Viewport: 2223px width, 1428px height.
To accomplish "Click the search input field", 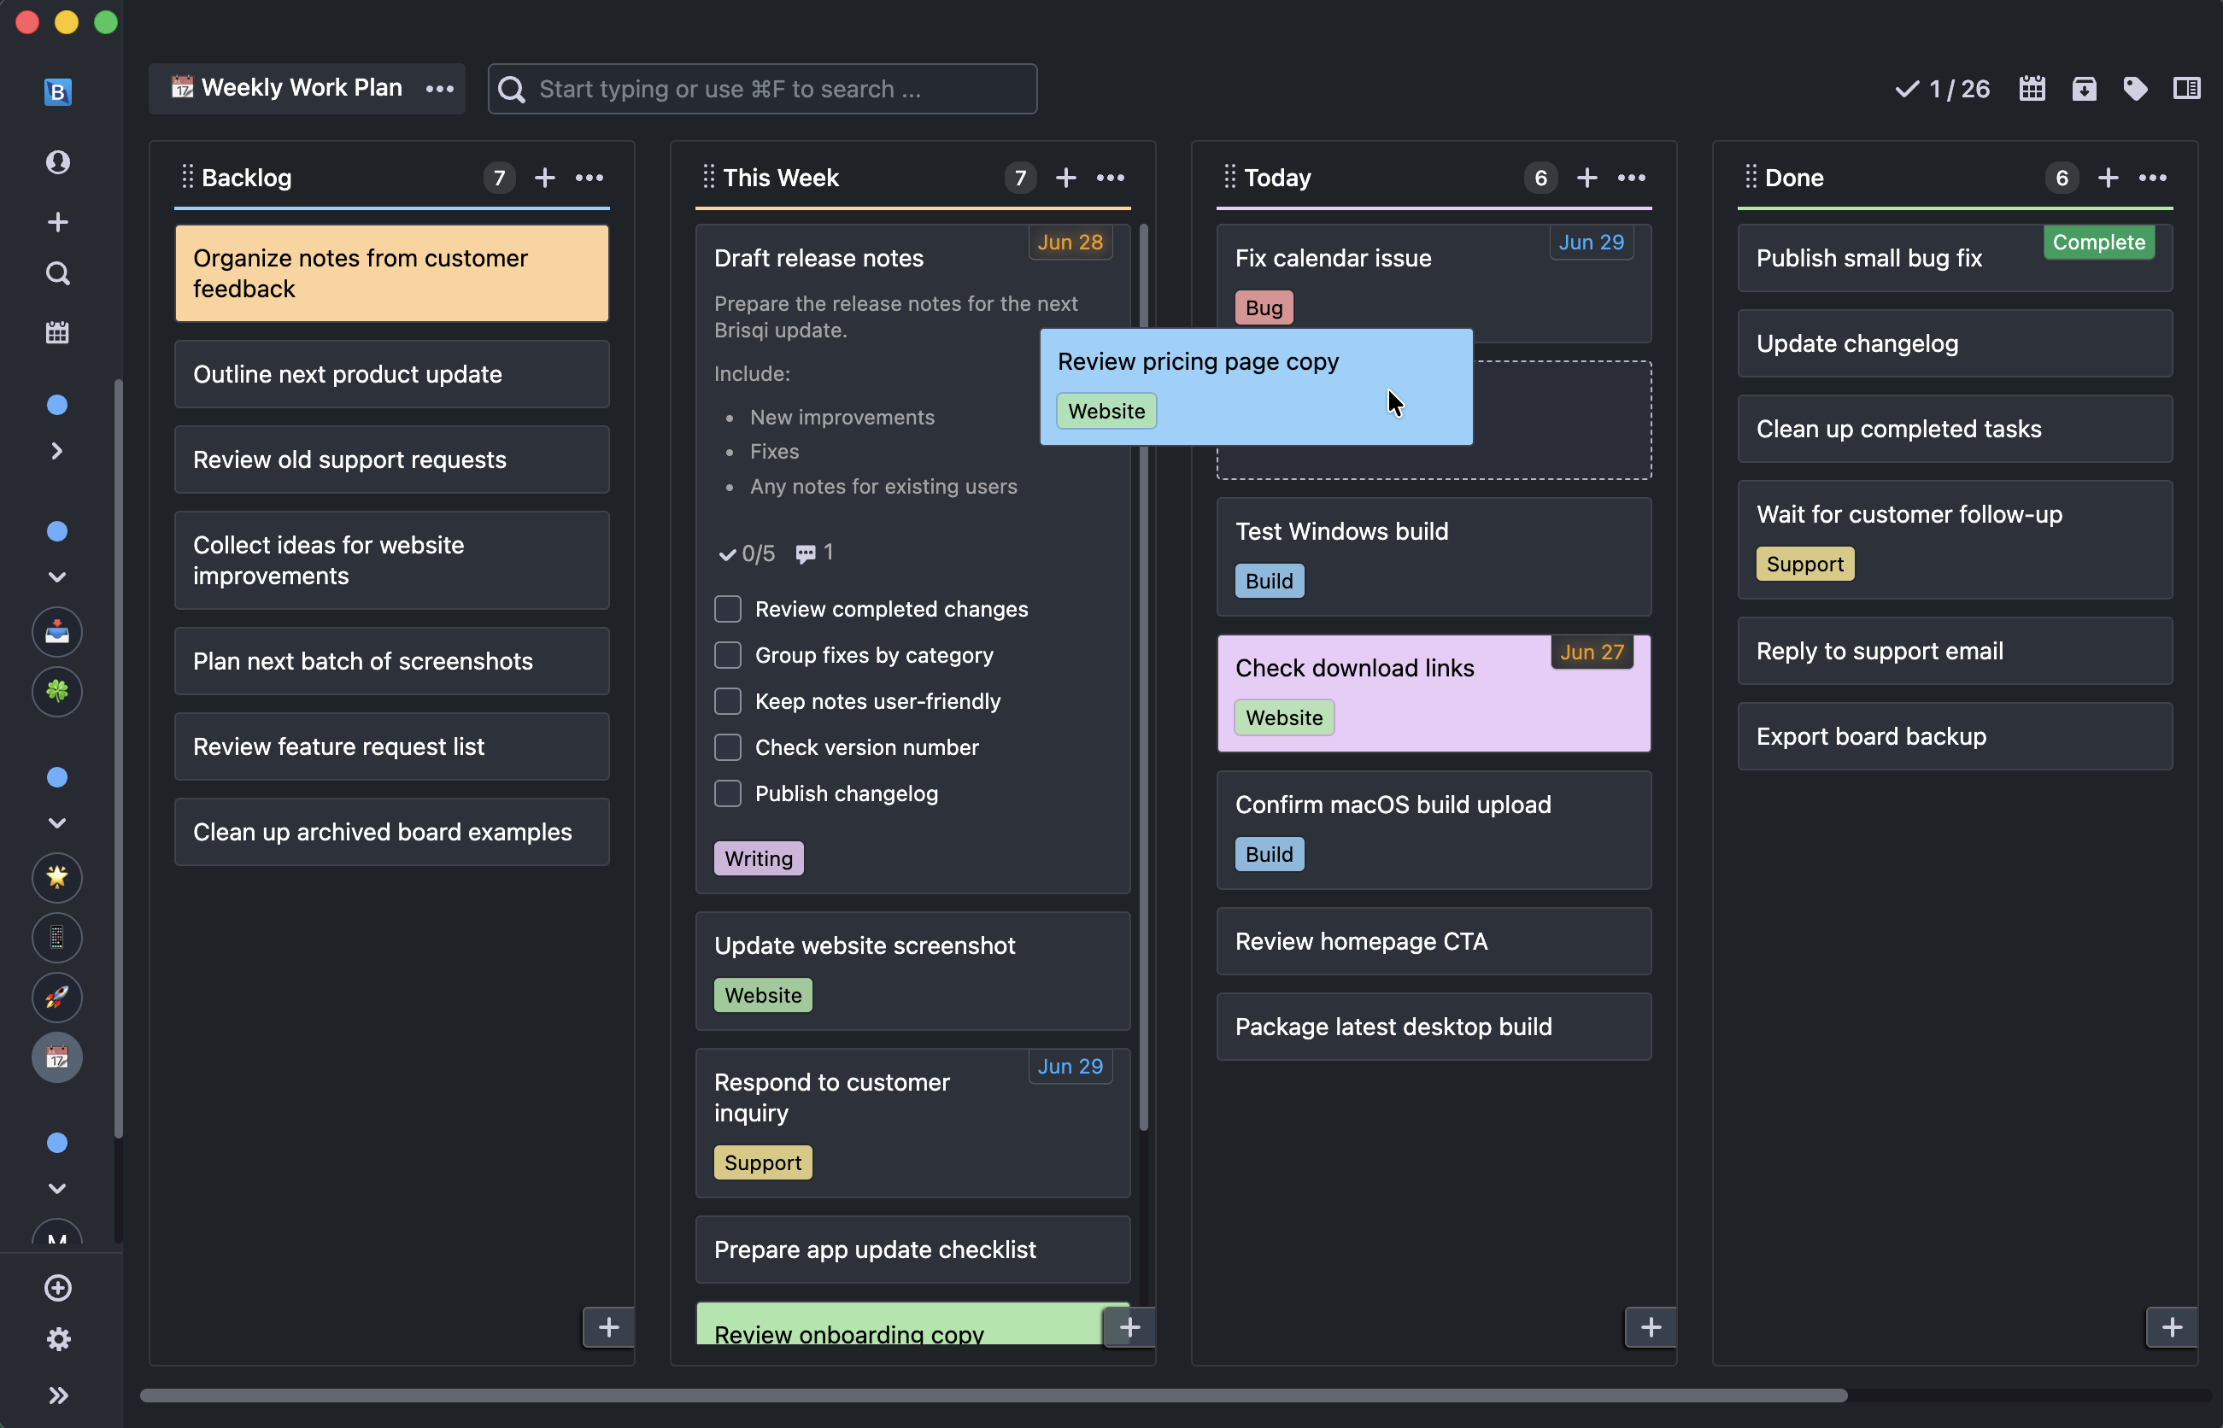I will click(762, 89).
